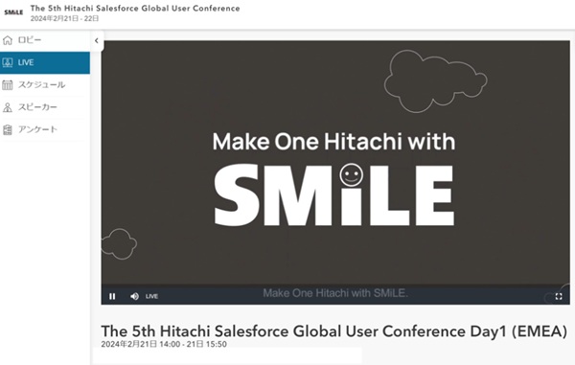575x365 pixels.
Task: Mute the video volume
Action: 134,296
